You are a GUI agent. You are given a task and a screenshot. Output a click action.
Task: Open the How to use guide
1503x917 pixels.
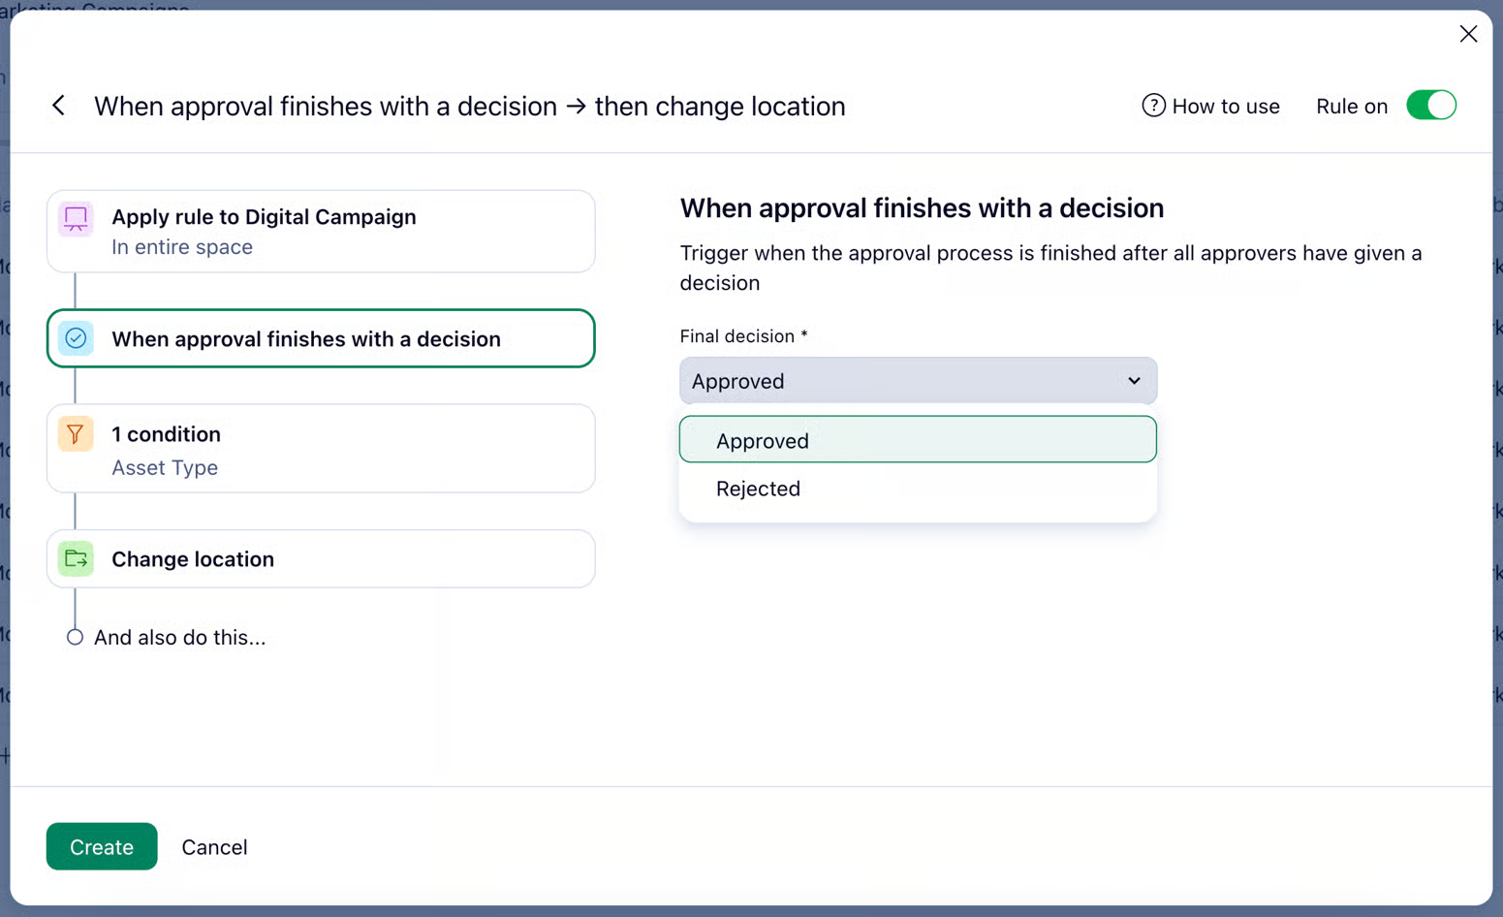(x=1225, y=106)
